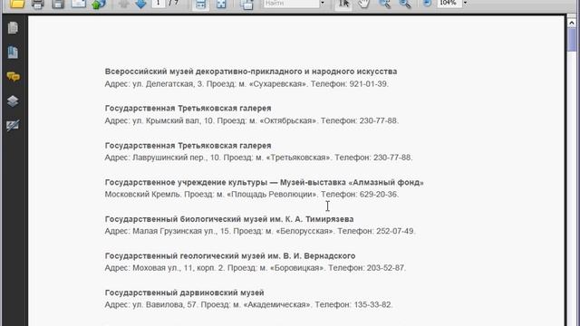Image resolution: width=580 pixels, height=326 pixels.
Task: Print the document using the printer icon
Action: pos(38,4)
